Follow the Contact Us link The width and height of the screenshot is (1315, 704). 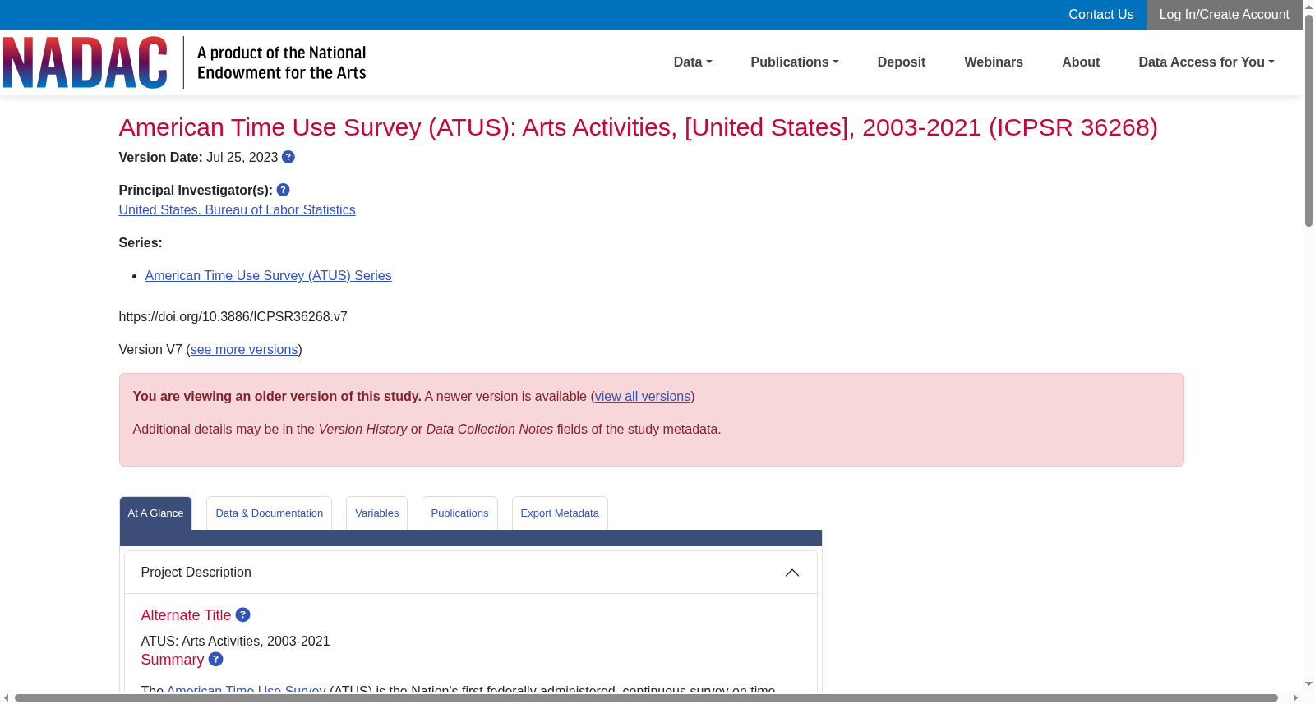pos(1101,15)
